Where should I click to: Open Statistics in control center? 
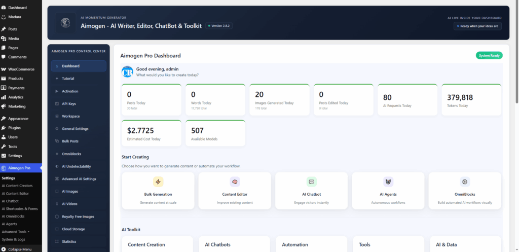(x=79, y=241)
